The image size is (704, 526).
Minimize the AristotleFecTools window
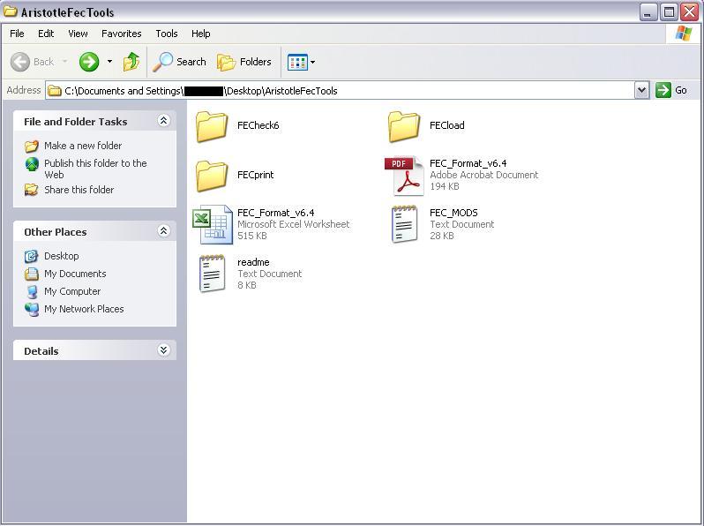tap(648, 12)
